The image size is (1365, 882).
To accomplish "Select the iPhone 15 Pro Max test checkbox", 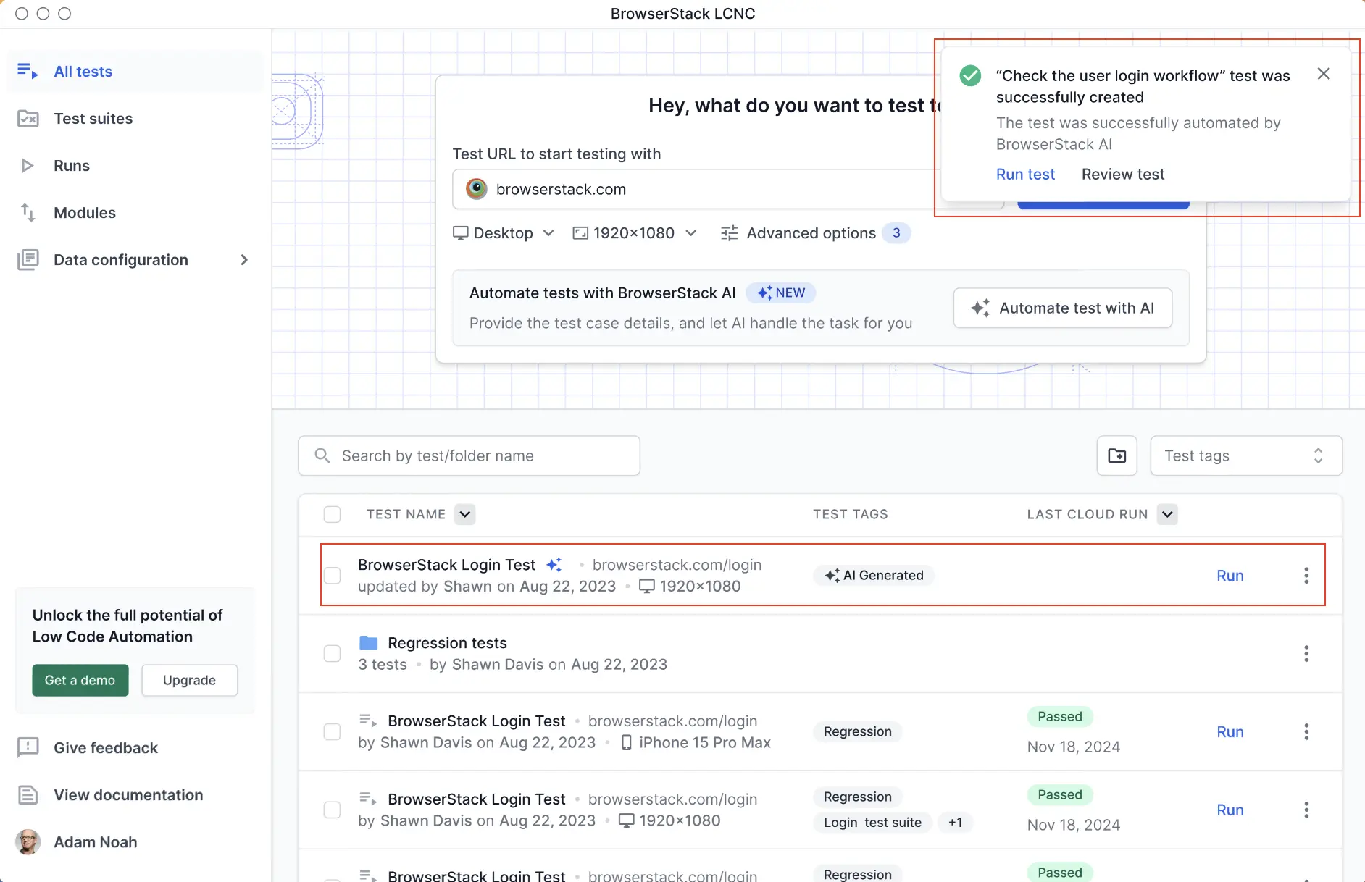I will point(332,732).
